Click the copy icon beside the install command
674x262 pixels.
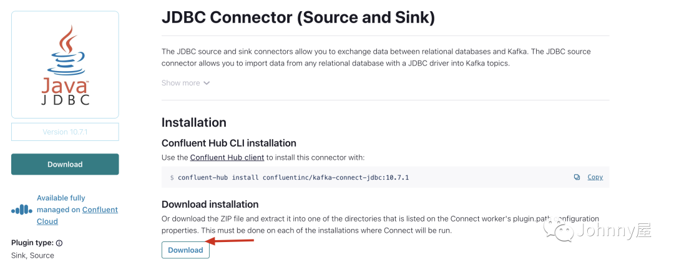click(x=577, y=177)
